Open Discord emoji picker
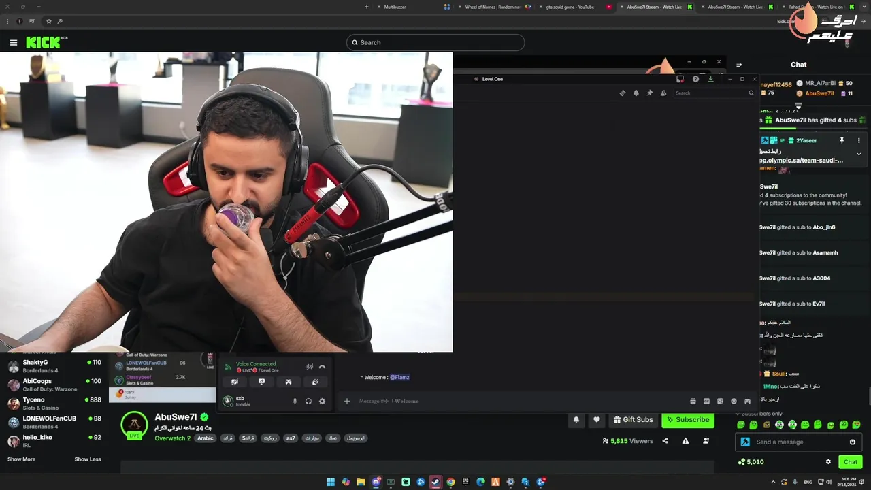 pyautogui.click(x=734, y=402)
